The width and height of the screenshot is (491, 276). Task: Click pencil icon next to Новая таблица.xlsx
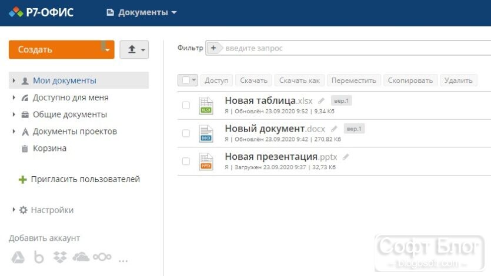click(x=321, y=101)
